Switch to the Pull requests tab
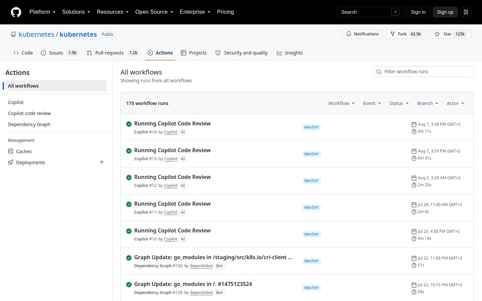482x301 pixels. pyautogui.click(x=113, y=53)
